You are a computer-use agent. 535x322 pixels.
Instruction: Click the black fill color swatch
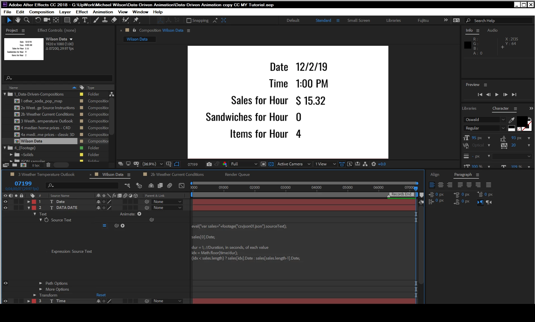tap(522, 121)
